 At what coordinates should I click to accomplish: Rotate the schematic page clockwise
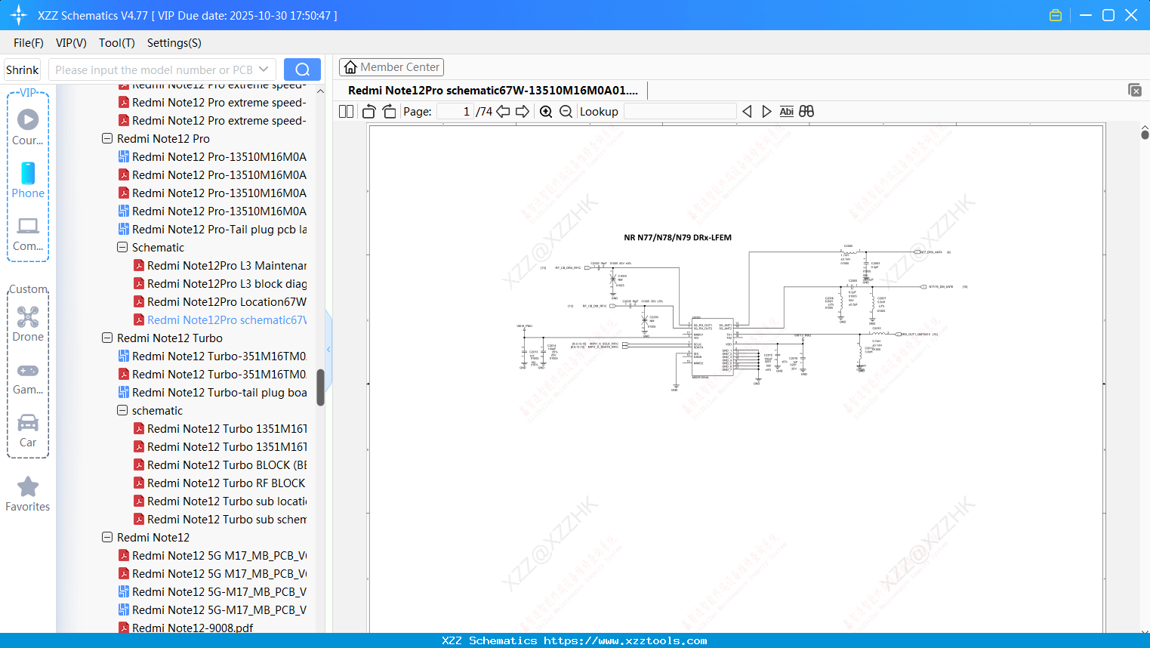pyautogui.click(x=389, y=111)
